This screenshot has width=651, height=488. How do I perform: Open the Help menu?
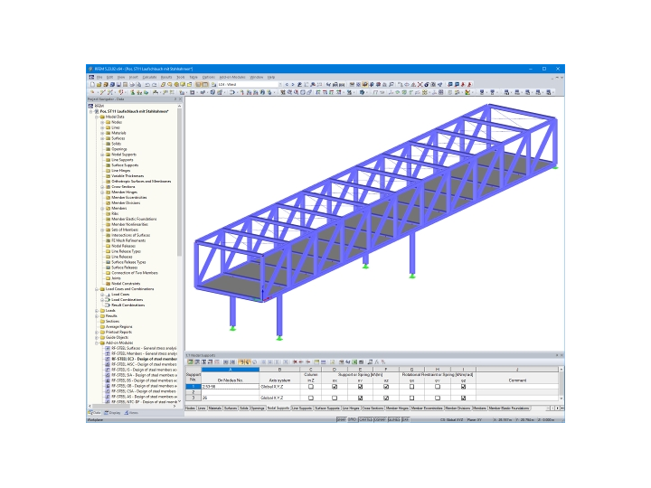(271, 77)
